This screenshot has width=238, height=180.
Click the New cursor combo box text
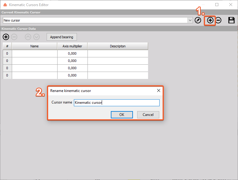12,20
